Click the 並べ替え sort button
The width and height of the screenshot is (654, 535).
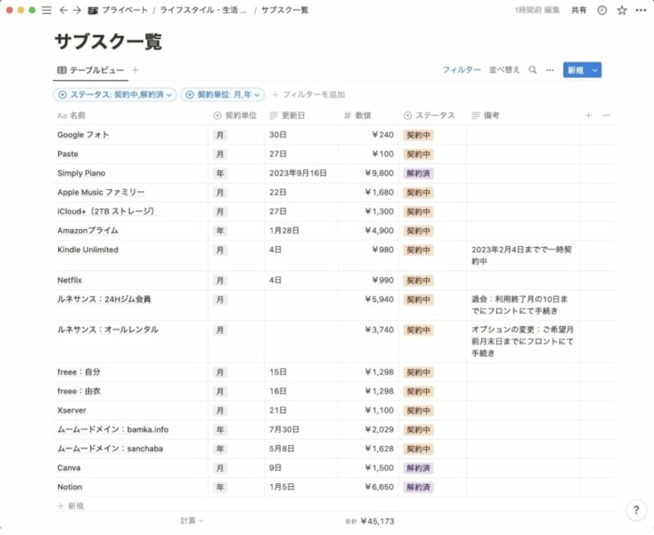point(504,70)
